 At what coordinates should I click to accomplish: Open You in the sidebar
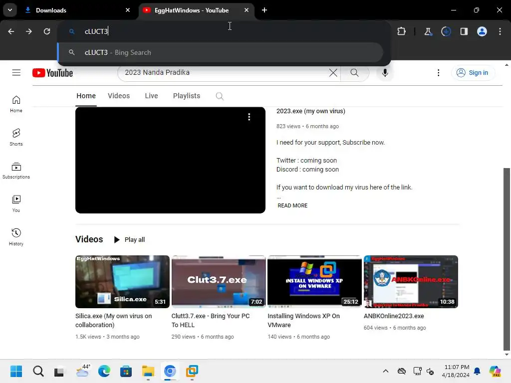point(16,204)
